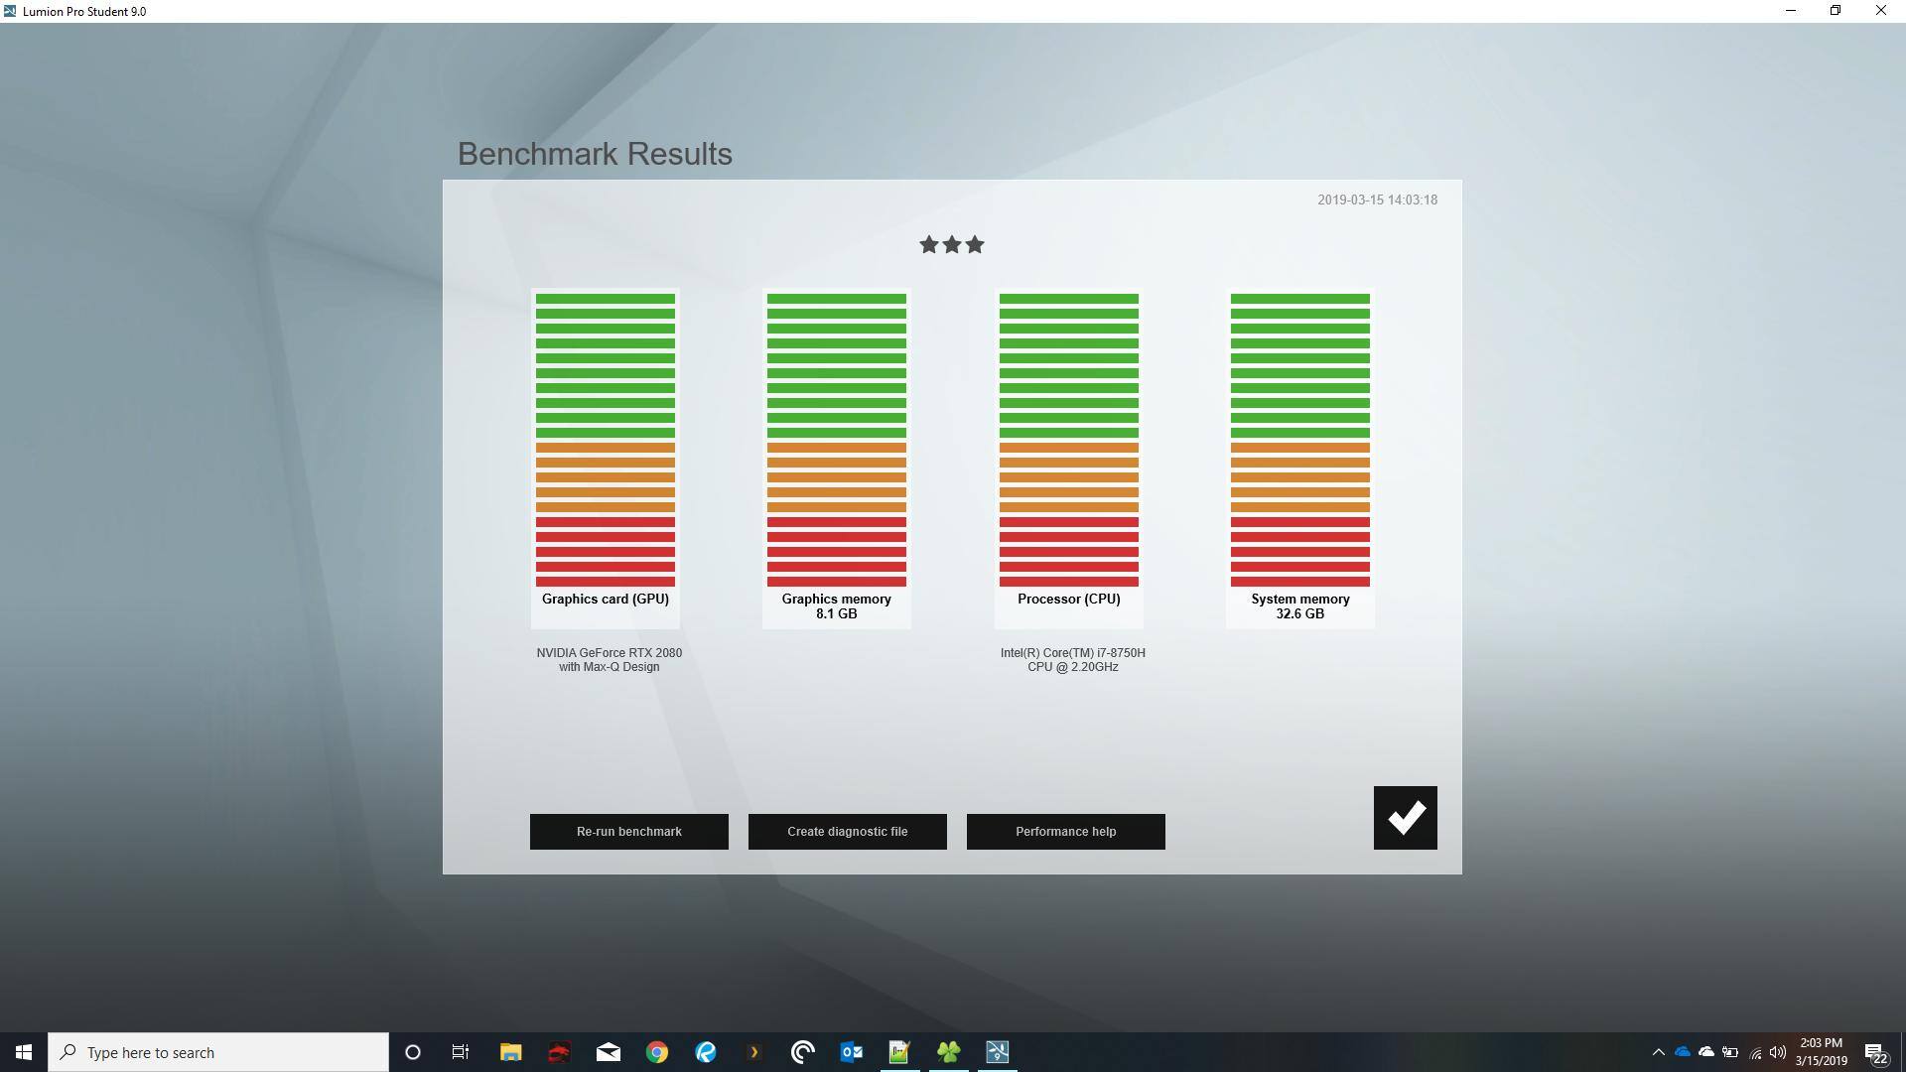Launch Lumion 9 from the taskbar
This screenshot has width=1906, height=1072.
pyautogui.click(x=998, y=1052)
